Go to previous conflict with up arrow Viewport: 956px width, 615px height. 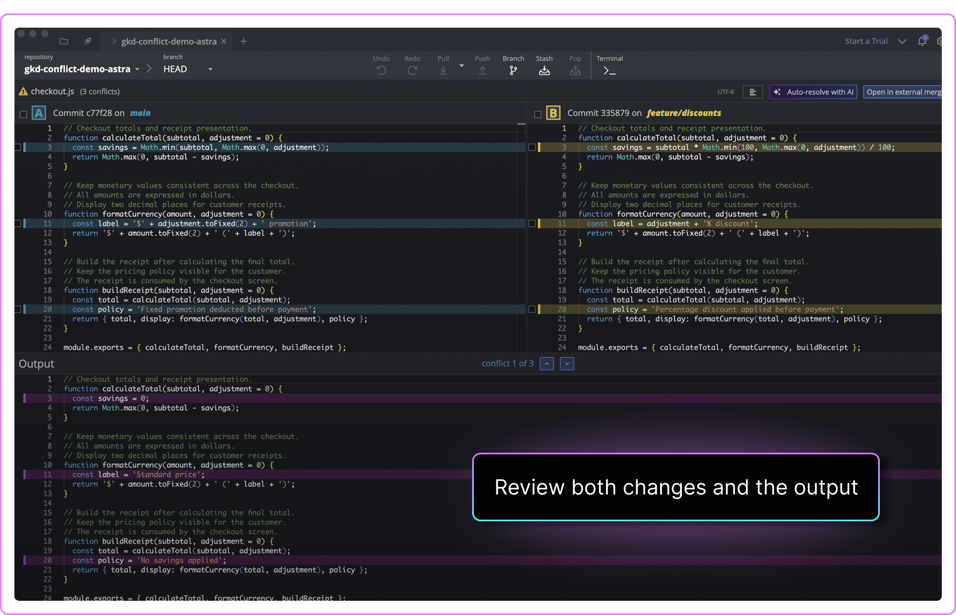[x=547, y=364]
